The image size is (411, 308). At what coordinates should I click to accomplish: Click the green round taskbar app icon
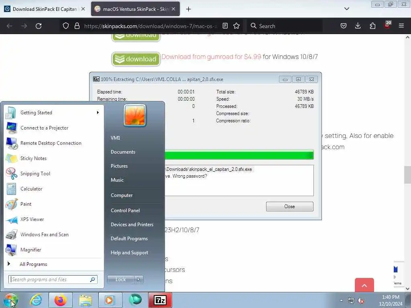[x=135, y=300]
